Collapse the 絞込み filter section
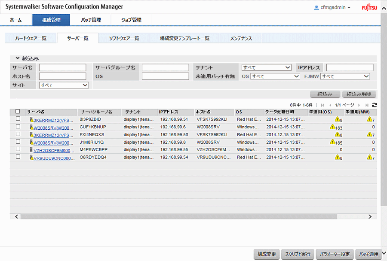 point(18,58)
